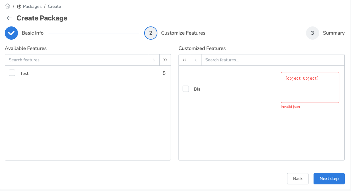Click step 2 circle indicator
351x191 pixels.
click(151, 33)
